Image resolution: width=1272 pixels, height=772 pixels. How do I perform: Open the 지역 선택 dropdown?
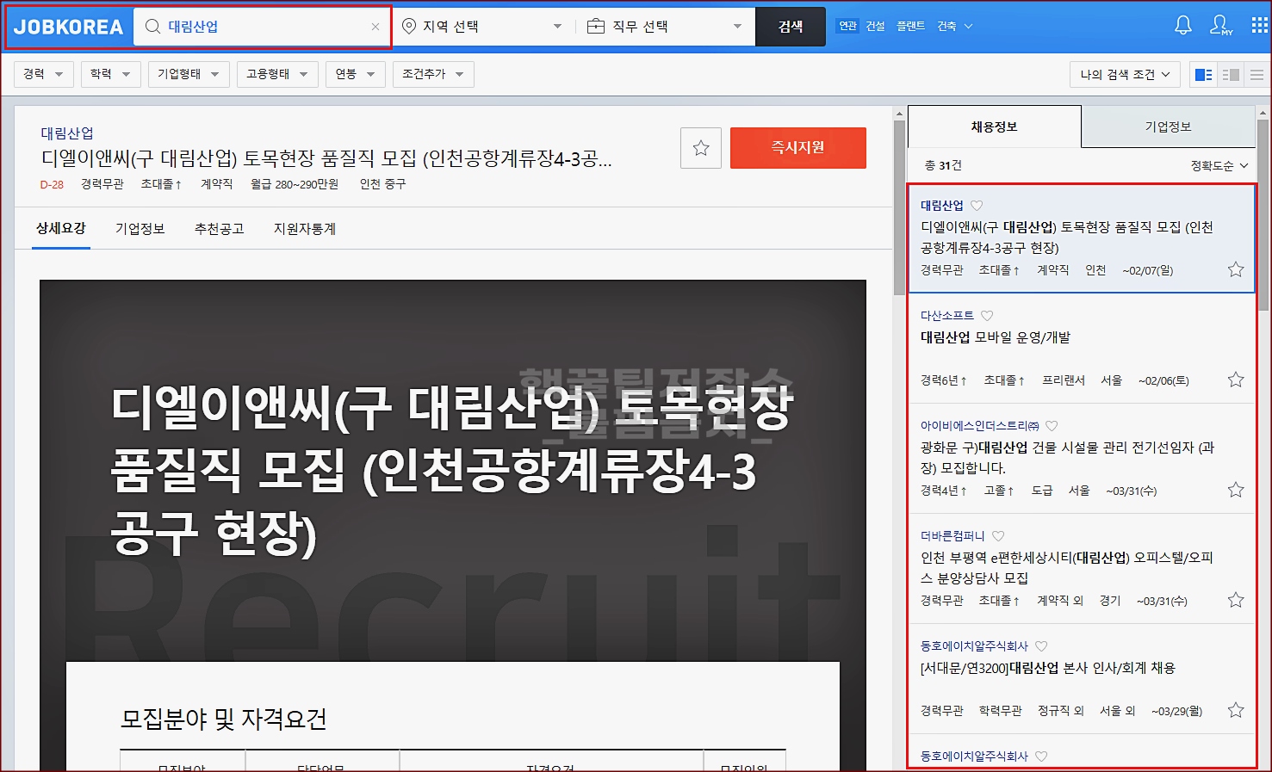tap(482, 27)
